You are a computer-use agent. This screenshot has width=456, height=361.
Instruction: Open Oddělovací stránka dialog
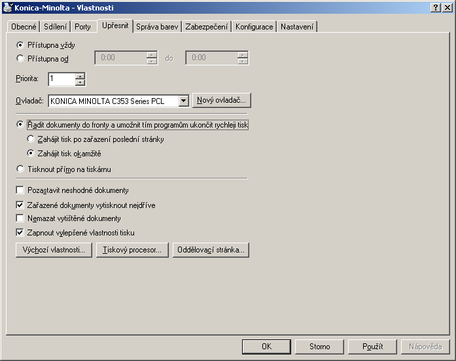211,250
